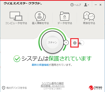The width and height of the screenshot is (105, 92).
Task: Click the 有効期限: 2018/07/31 link
Action: click(52, 86)
